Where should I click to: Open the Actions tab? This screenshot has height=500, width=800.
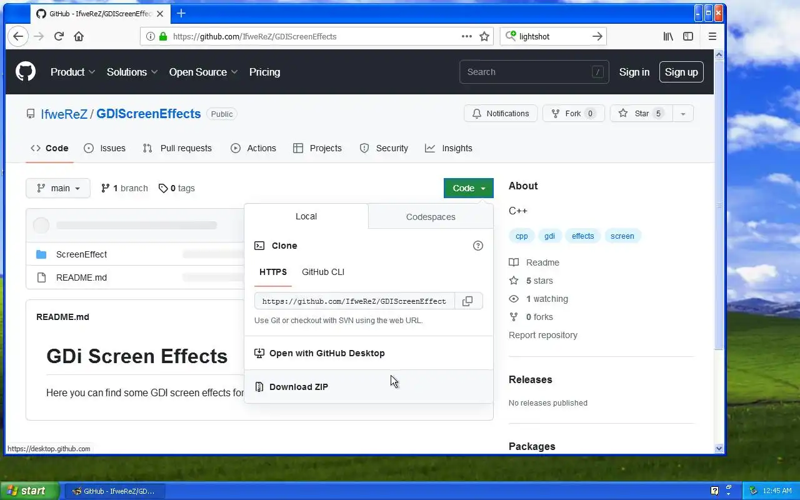click(x=253, y=148)
